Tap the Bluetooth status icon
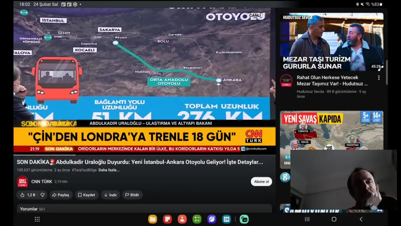This screenshot has width=401, height=226. (x=357, y=4)
